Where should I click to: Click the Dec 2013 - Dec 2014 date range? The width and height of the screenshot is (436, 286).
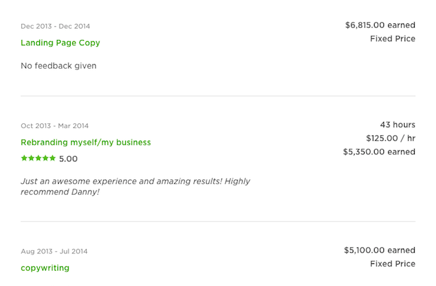click(55, 27)
